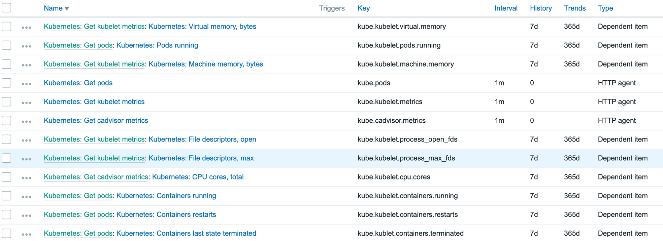Open the three-dot menu for Containers restarts
This screenshot has height=241, width=663.
26,216
